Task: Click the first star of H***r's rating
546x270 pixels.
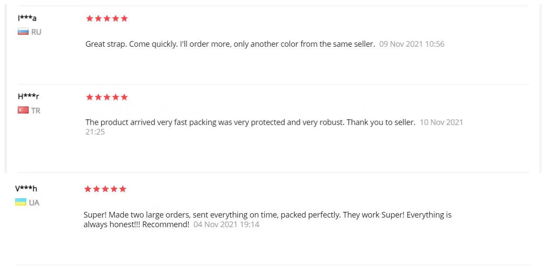Action: (90, 97)
